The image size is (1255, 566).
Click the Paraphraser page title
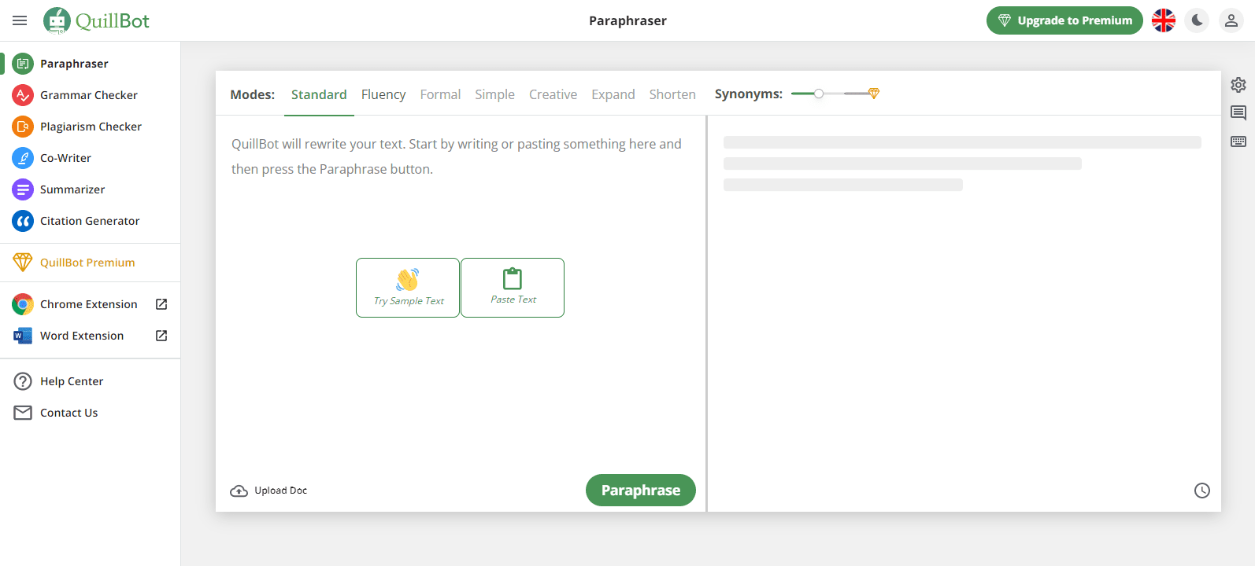point(627,20)
